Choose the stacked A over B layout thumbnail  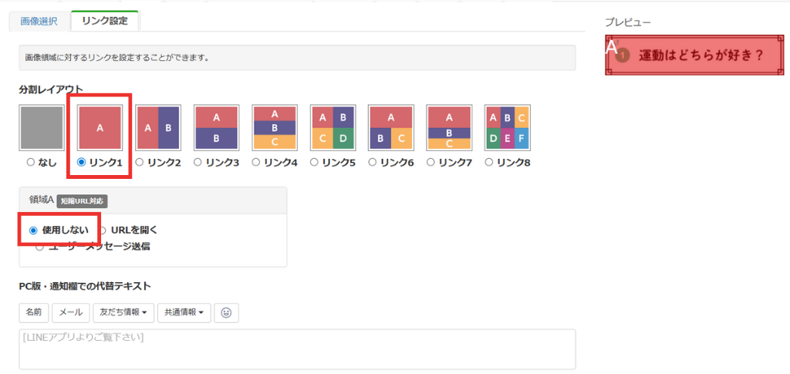click(x=216, y=127)
